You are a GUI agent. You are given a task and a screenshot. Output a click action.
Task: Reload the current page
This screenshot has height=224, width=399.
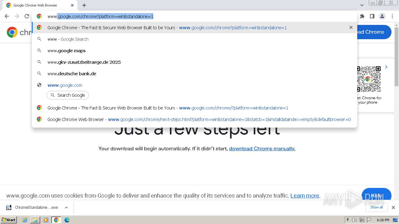point(27,16)
